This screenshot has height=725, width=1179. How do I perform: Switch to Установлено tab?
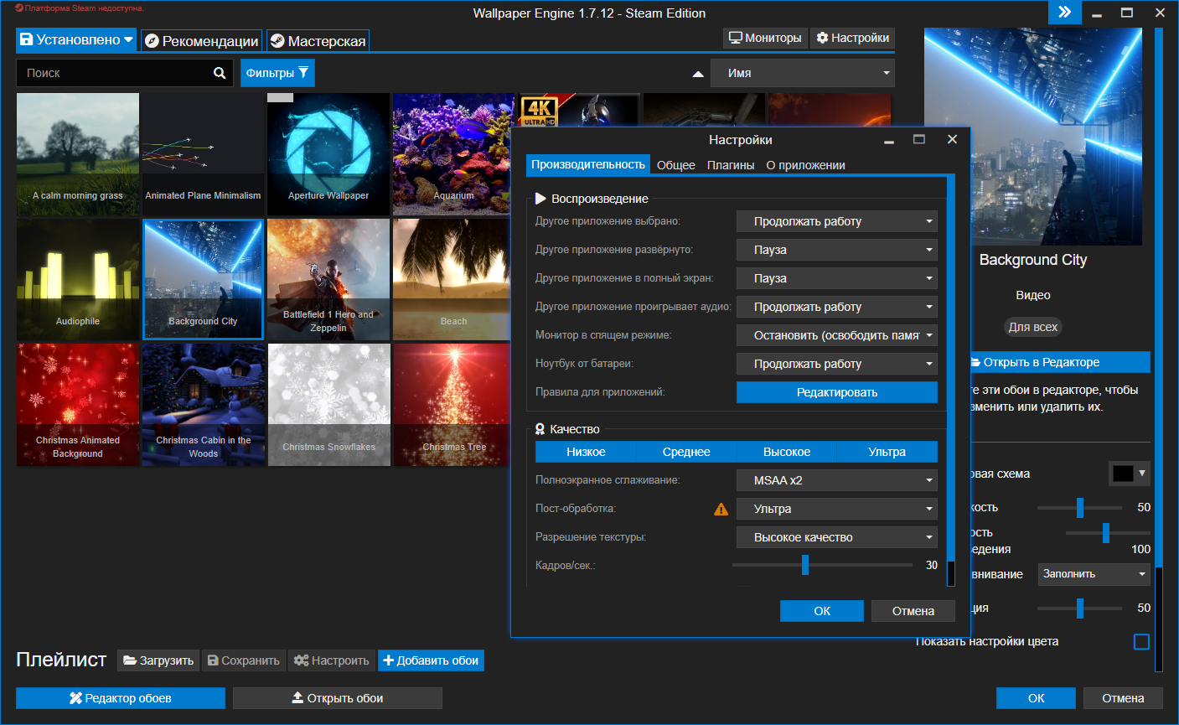tap(76, 39)
